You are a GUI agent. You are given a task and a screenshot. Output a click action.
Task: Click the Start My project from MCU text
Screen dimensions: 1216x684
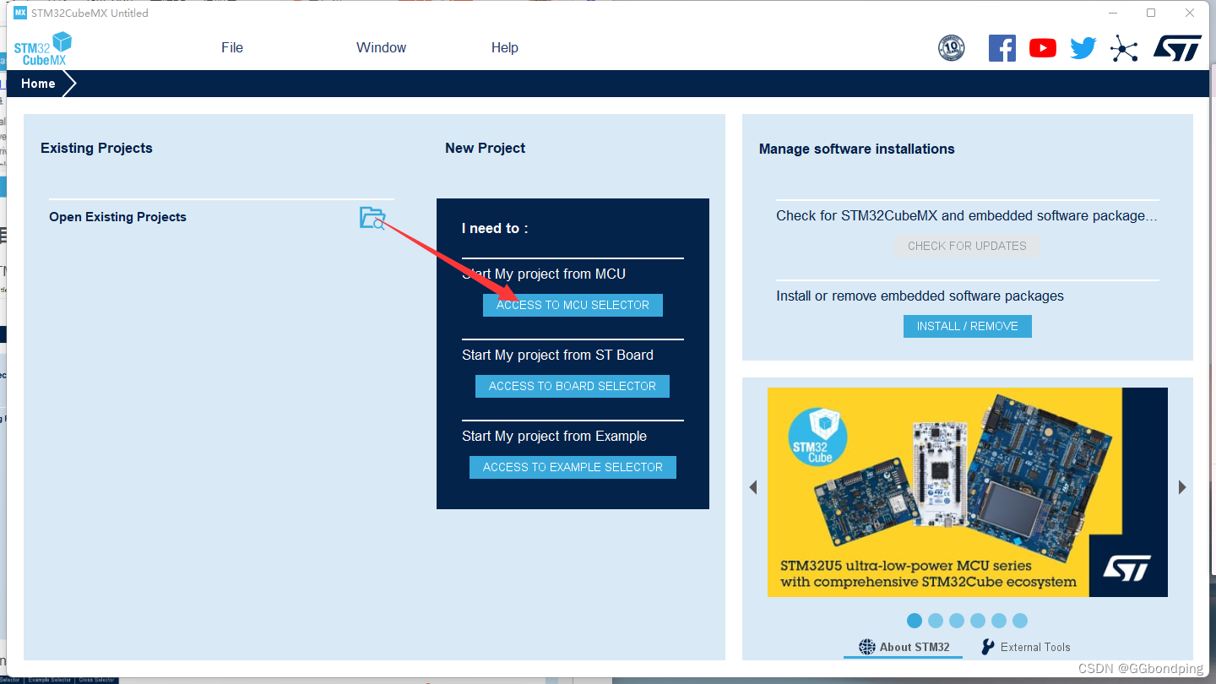544,274
